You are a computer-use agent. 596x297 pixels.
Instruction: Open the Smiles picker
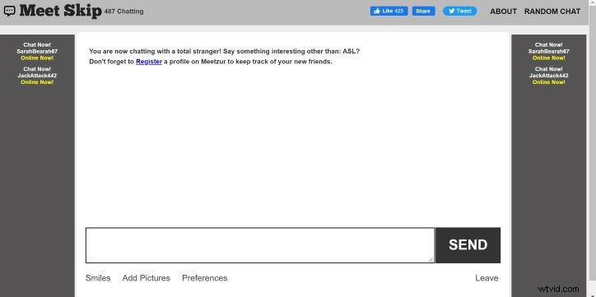(98, 278)
